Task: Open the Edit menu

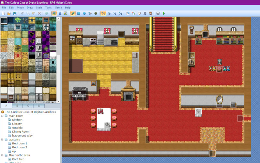Action: 11,7
